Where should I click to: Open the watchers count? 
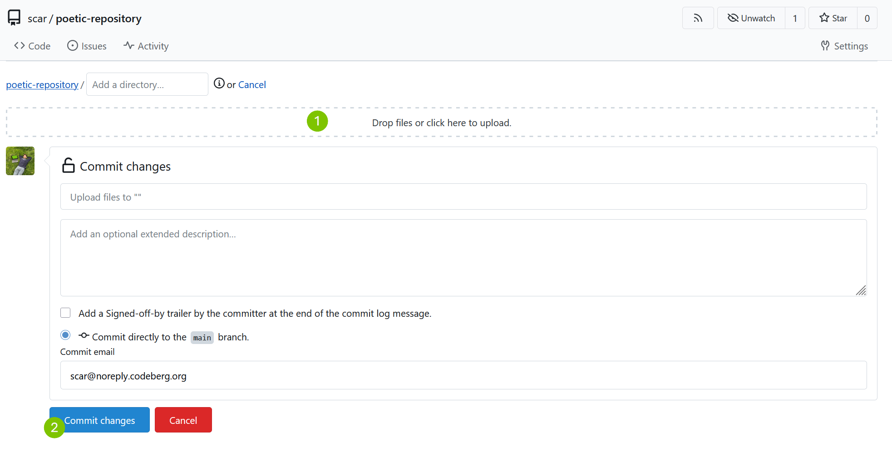795,18
